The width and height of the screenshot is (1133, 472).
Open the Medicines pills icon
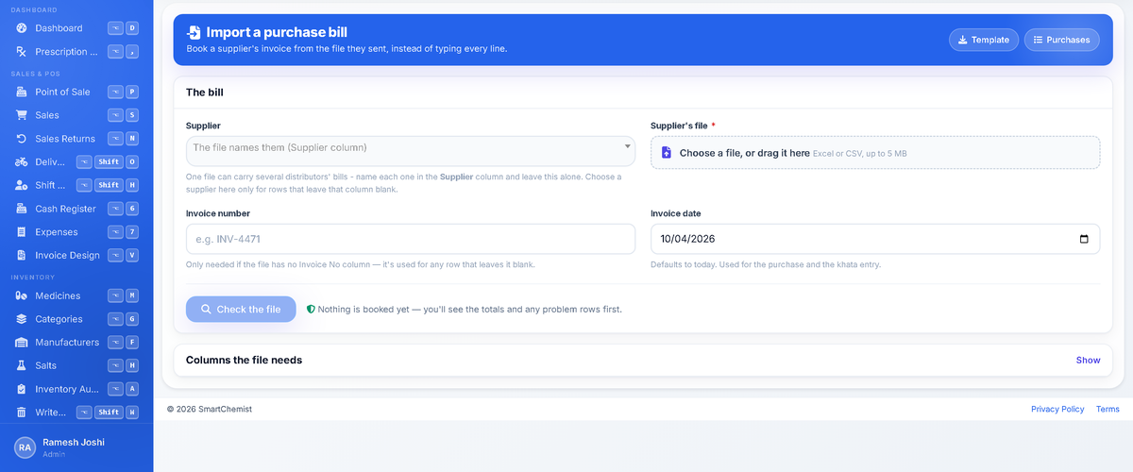[22, 295]
